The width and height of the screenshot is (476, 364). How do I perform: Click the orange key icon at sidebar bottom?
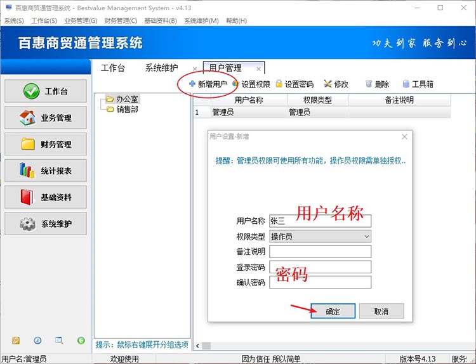pos(16,341)
